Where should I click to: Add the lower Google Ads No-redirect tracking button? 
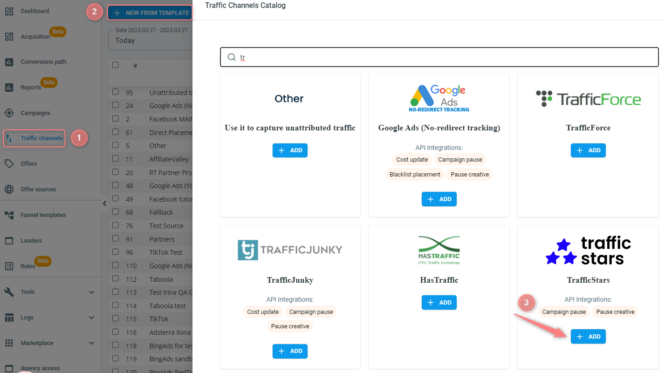coord(439,199)
